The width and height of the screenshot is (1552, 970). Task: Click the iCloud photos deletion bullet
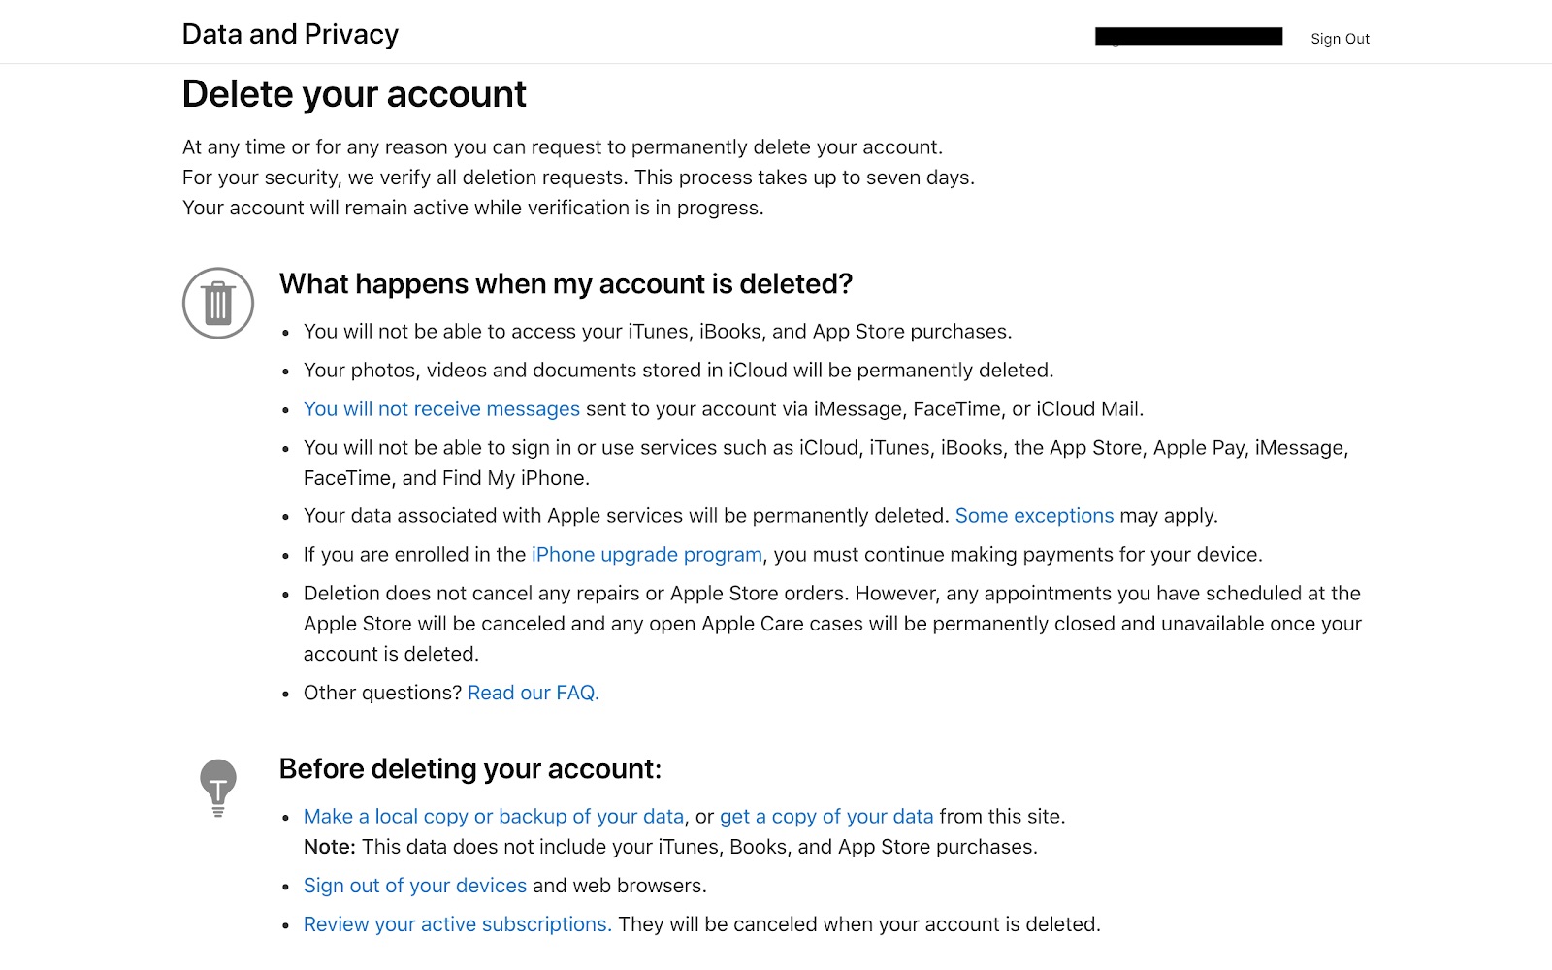tap(678, 371)
